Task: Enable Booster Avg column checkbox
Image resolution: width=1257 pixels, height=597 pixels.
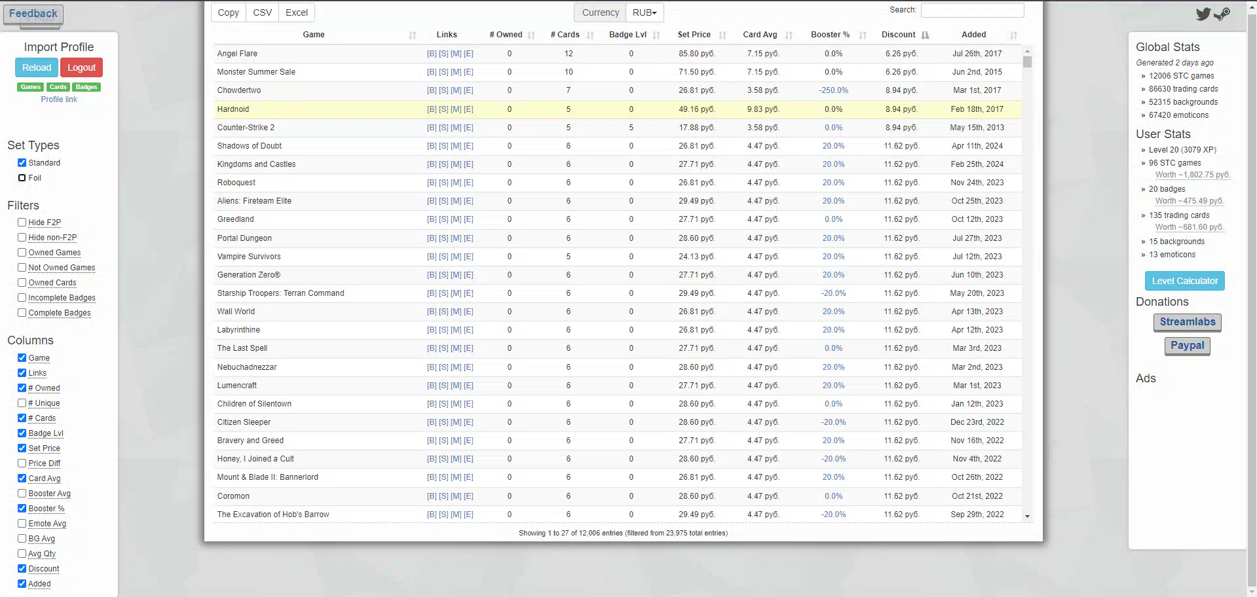Action: click(x=22, y=493)
